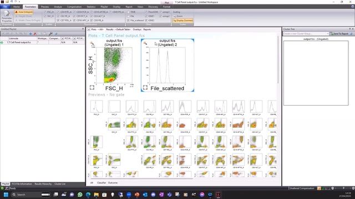Image resolution: width=355 pixels, height=199 pixels.
Task: Enable the TIME parameter checkbox
Action: tap(128, 12)
